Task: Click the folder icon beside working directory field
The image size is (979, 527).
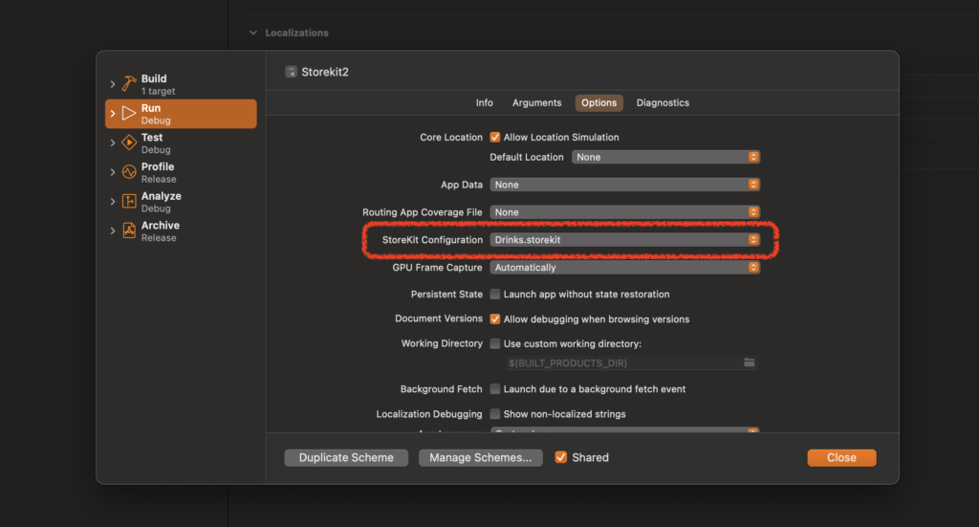Action: [x=750, y=362]
